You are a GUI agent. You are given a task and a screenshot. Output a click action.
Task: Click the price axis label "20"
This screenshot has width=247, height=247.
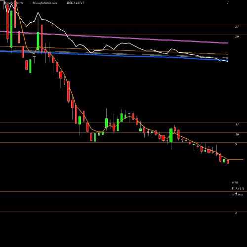click(237, 37)
